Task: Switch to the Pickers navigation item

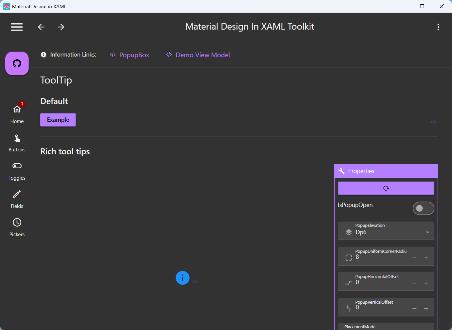Action: point(17,228)
